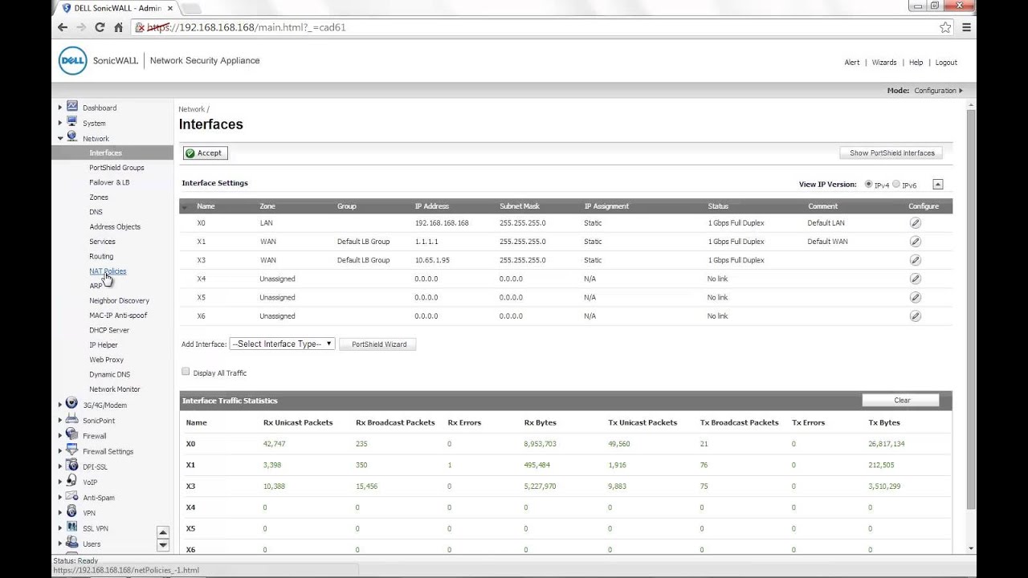Viewport: 1028px width, 578px height.
Task: Click the Users sidebar icon
Action: point(72,543)
